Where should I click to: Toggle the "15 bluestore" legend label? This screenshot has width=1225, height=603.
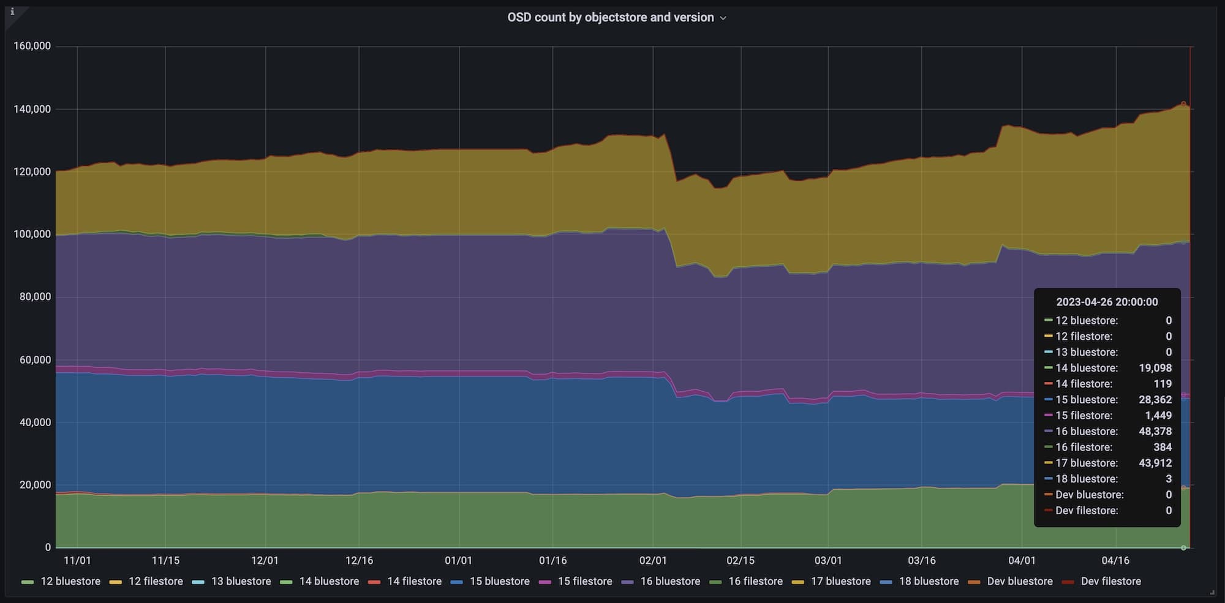pos(499,582)
